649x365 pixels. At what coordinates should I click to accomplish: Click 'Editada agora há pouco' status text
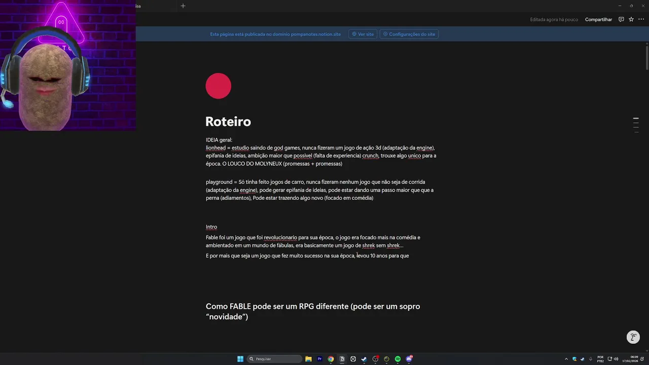(x=554, y=19)
